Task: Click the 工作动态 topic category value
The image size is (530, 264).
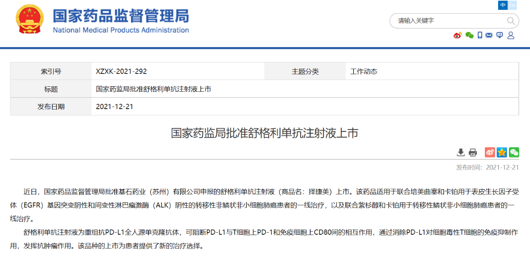Action: click(364, 71)
